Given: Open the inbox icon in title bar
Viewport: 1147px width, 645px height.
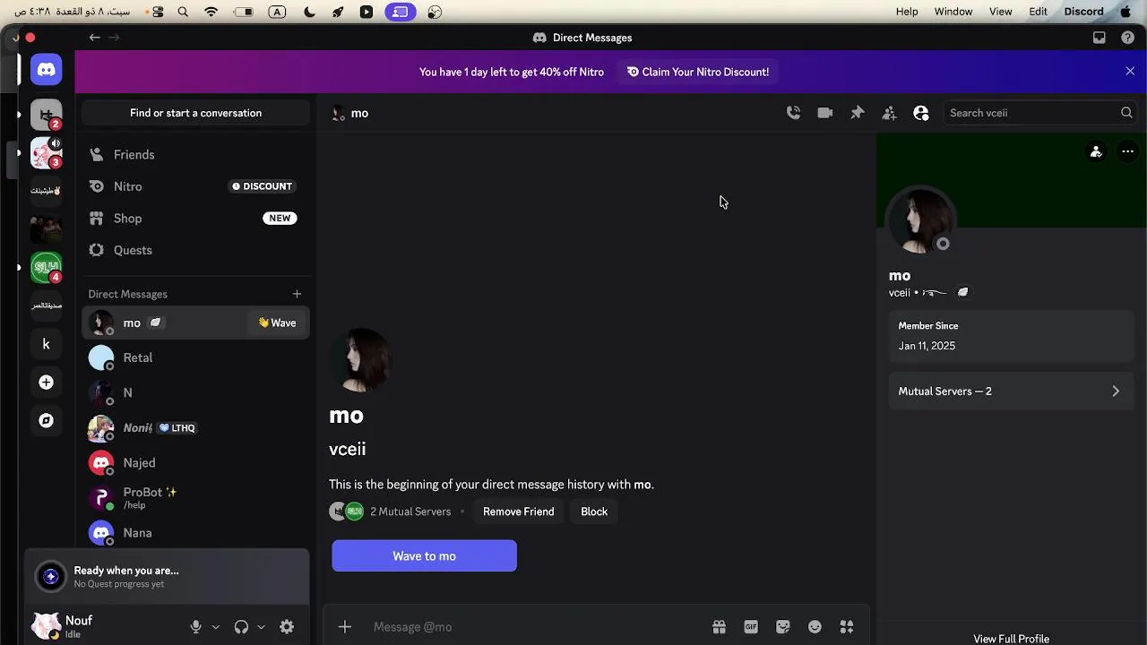Looking at the screenshot, I should pos(1100,38).
